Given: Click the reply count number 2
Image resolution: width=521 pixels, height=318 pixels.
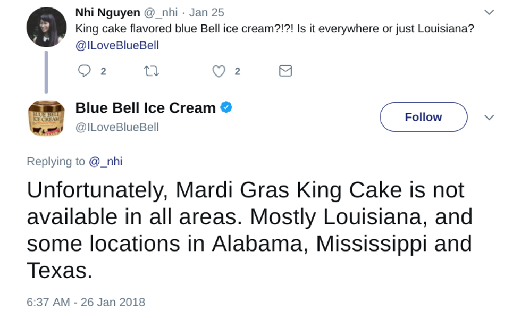Looking at the screenshot, I should pos(103,71).
